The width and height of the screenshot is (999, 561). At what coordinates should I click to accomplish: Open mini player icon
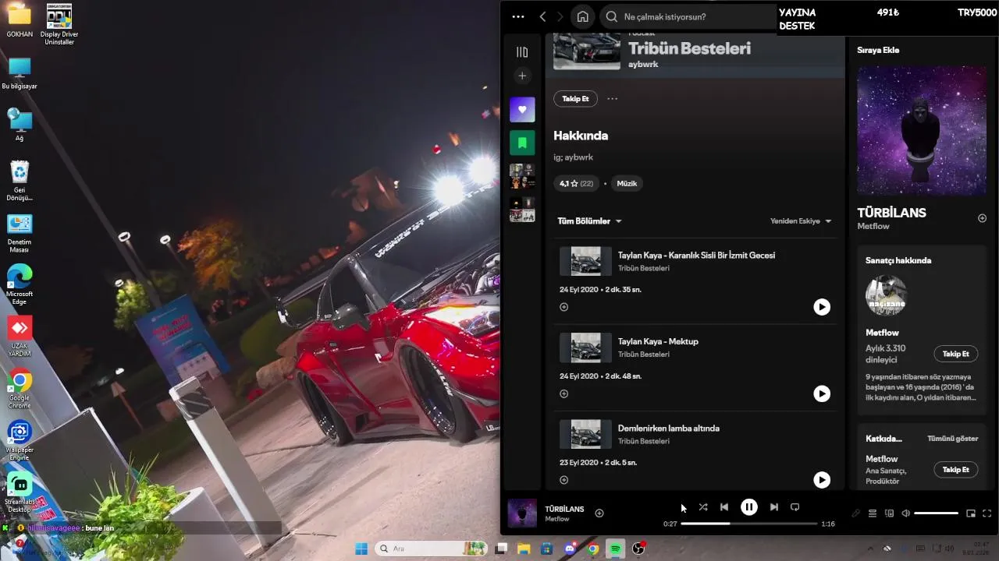[971, 513]
